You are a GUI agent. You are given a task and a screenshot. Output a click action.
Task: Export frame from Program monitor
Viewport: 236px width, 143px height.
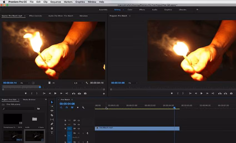coord(231,93)
